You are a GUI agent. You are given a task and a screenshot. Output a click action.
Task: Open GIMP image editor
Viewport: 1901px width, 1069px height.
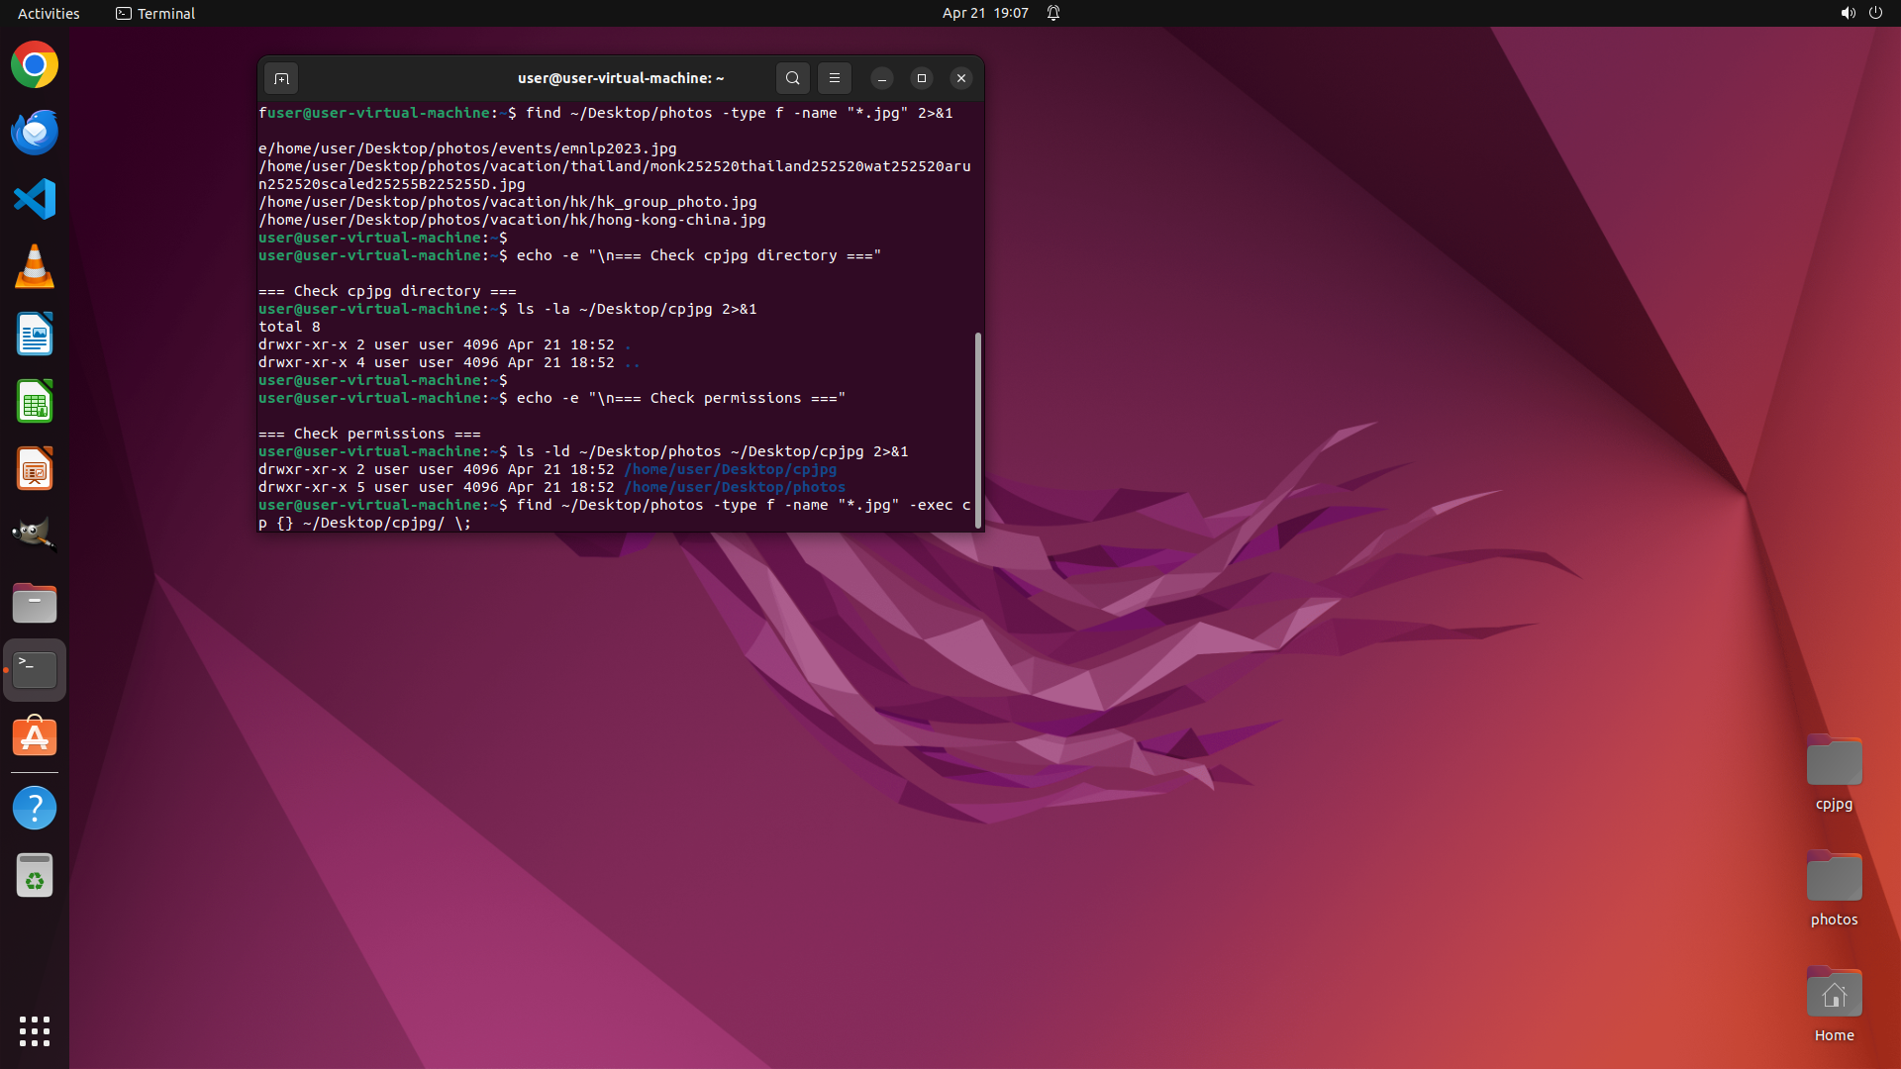pos(35,534)
